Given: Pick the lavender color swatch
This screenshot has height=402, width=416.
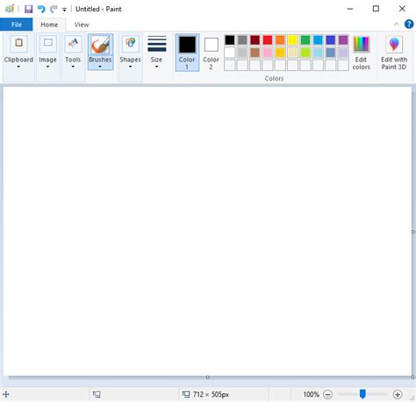Looking at the screenshot, I should click(343, 53).
